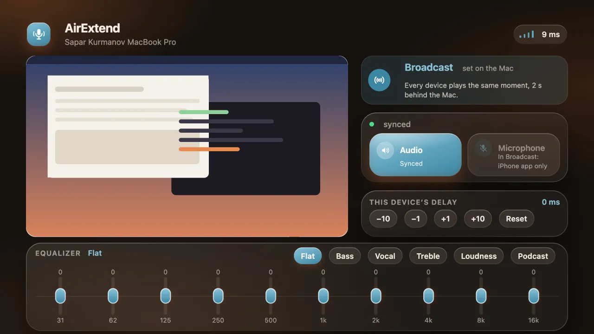Select the Treble equalizer preset
Viewport: 594px width, 334px height.
(428, 256)
